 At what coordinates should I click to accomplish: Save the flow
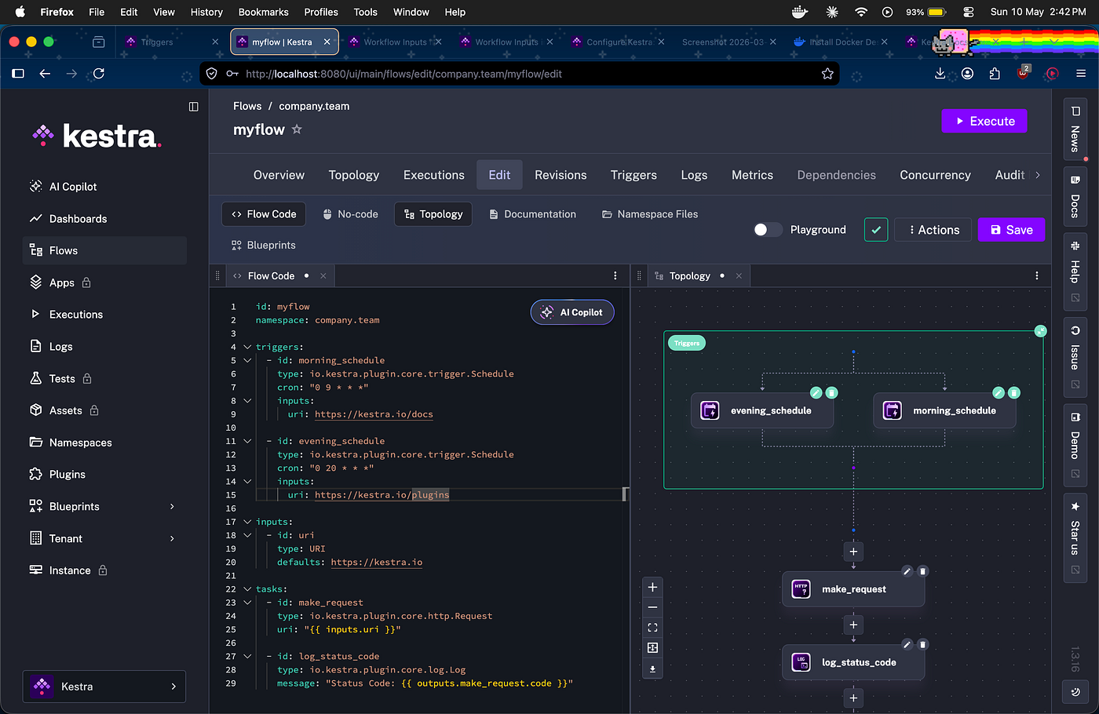click(x=1011, y=230)
